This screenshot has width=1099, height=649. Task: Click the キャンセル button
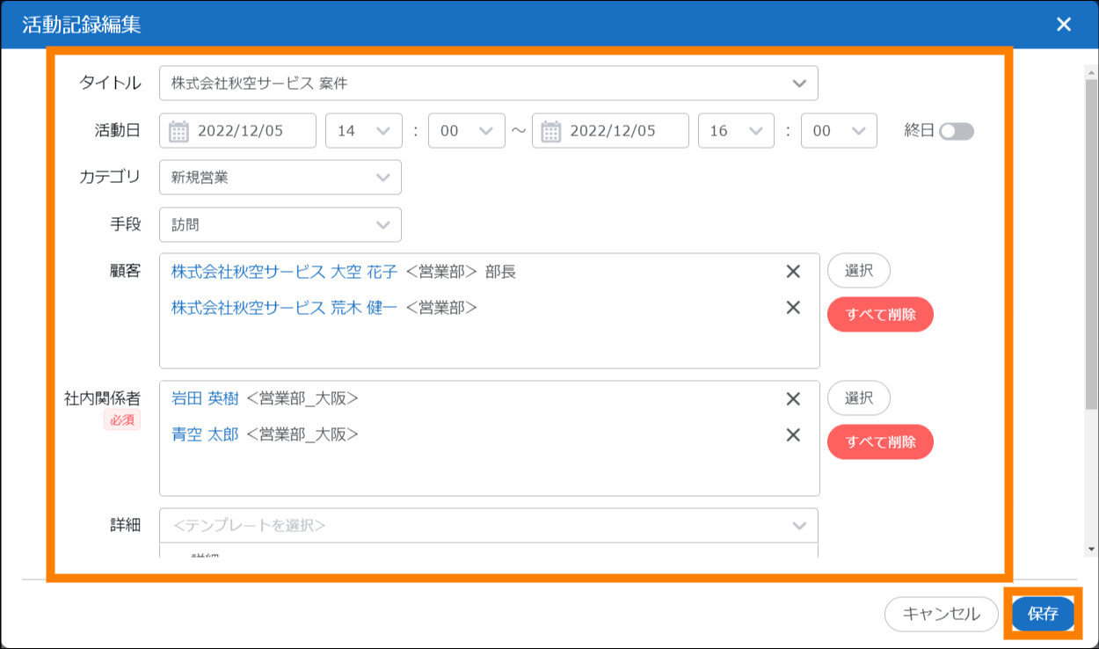[x=942, y=614]
